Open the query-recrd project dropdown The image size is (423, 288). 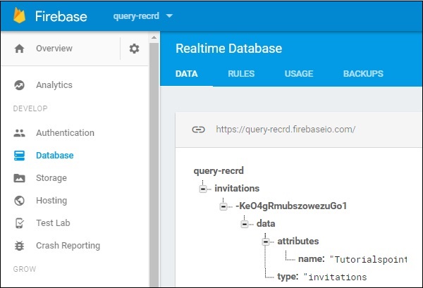(170, 15)
